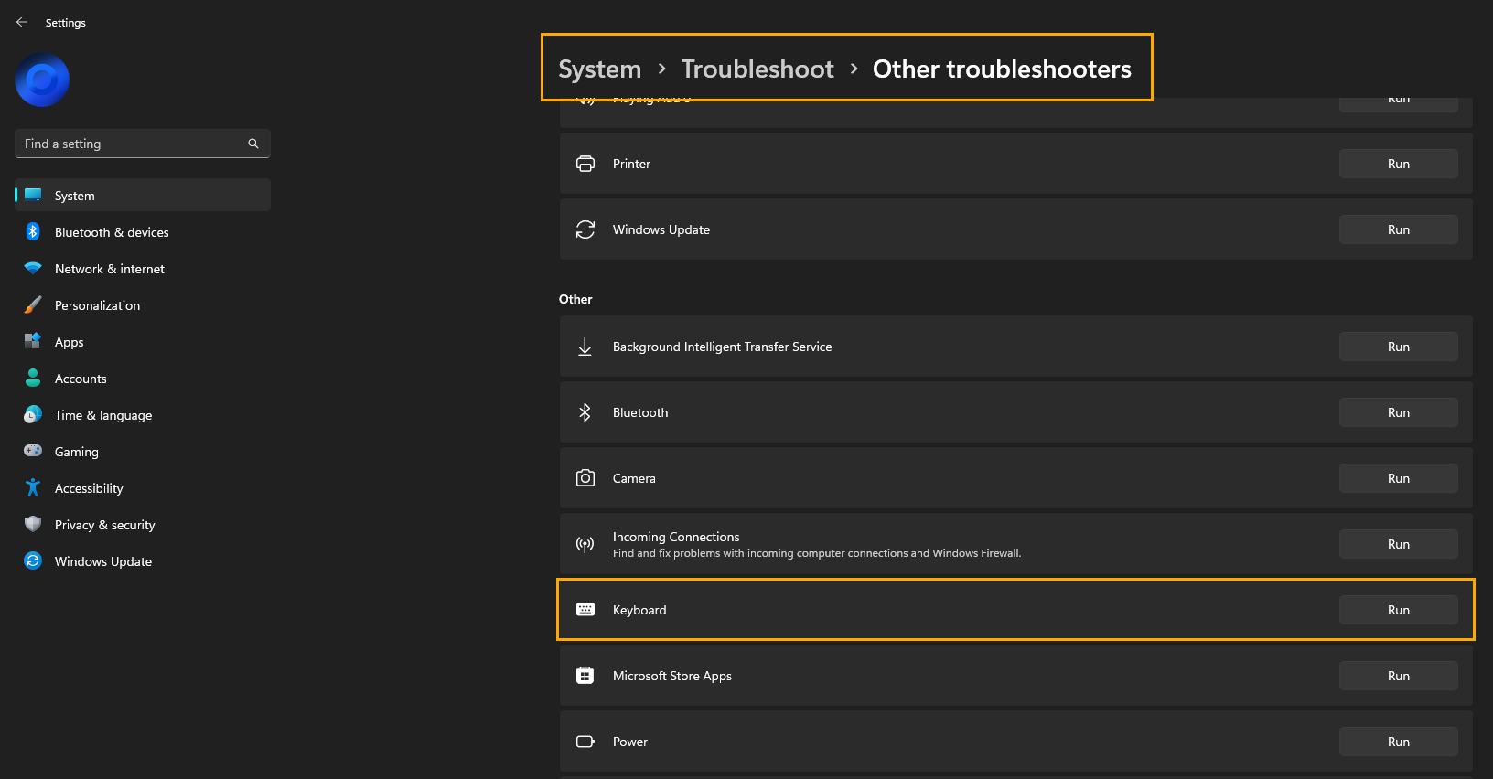Viewport: 1493px width, 779px height.
Task: Open the Apps settings page
Action: pos(143,342)
